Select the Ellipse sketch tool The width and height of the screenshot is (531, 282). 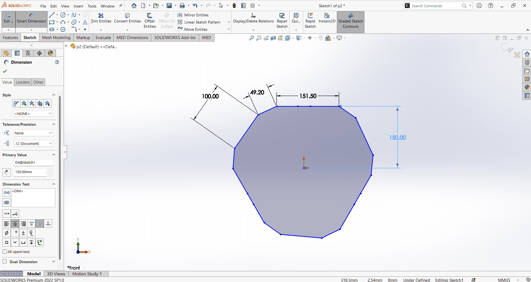pos(74,22)
